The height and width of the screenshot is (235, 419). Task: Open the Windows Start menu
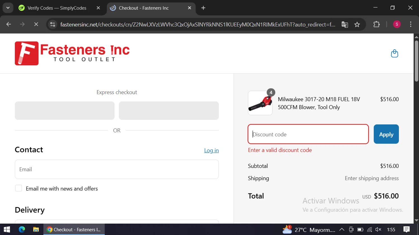(7, 229)
